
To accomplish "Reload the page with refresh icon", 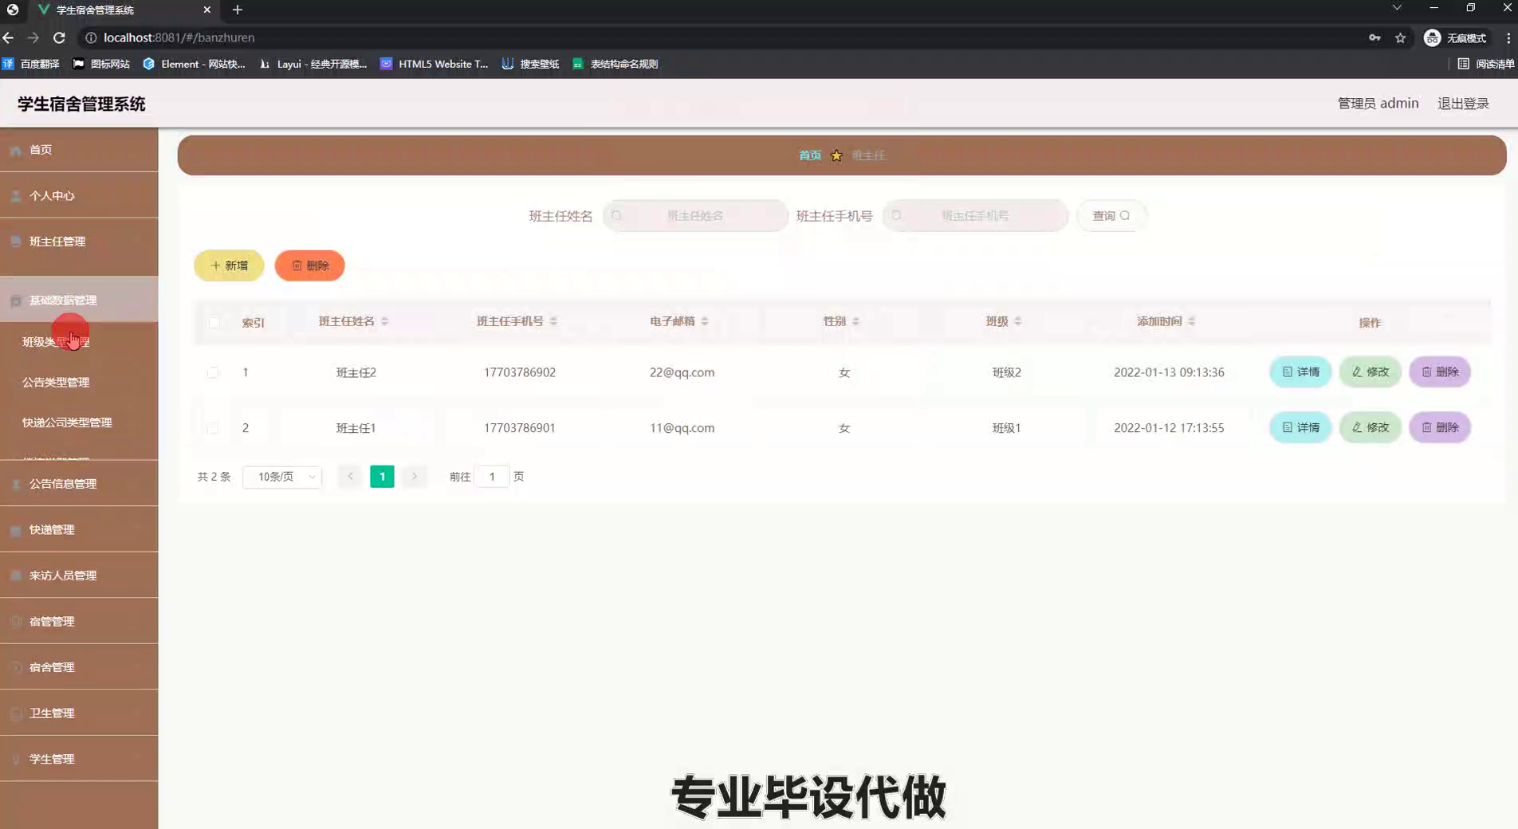I will [59, 37].
